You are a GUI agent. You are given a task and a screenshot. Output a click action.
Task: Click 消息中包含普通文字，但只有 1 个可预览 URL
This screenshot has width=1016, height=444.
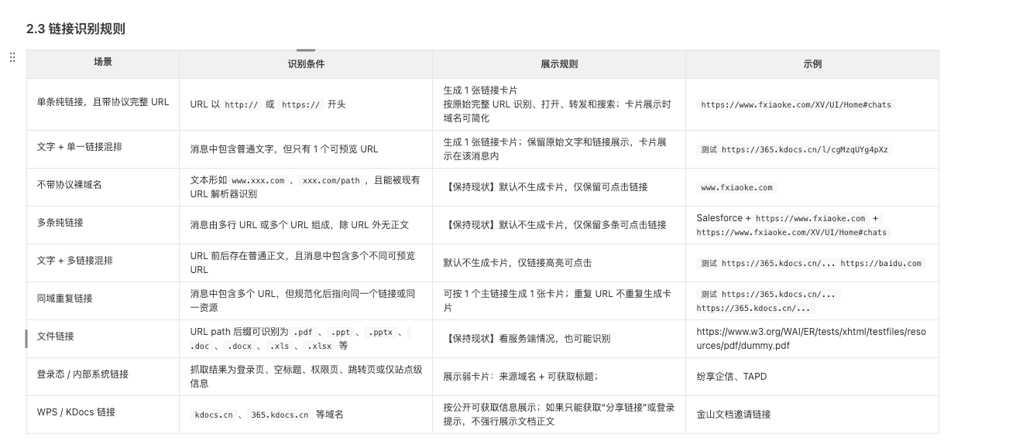point(284,149)
